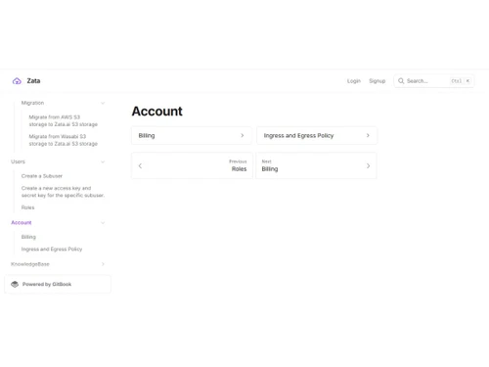Open Create a new access key page

(63, 192)
